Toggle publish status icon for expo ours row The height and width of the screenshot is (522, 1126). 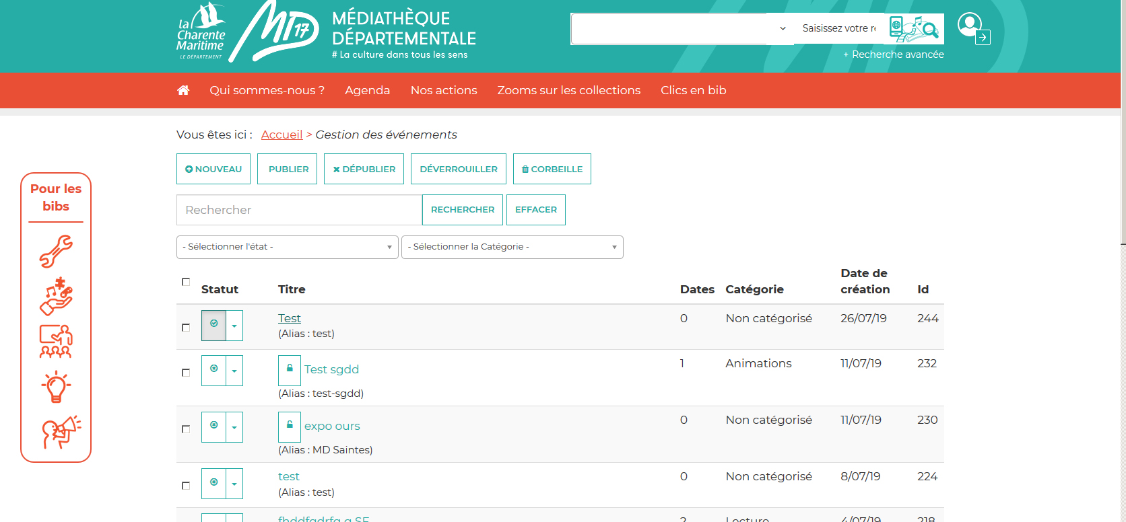(213, 427)
